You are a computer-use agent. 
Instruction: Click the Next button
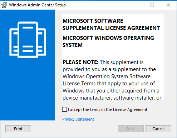tap(131, 129)
